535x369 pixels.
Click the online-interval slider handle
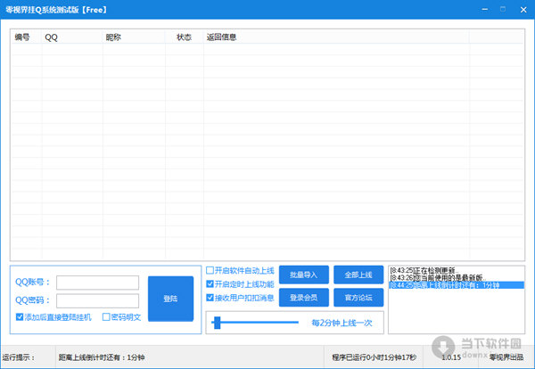tap(217, 323)
